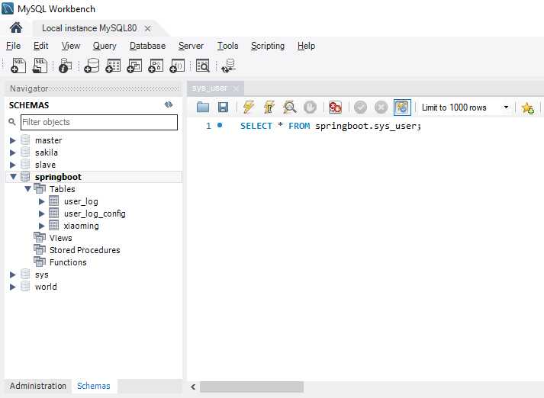Image resolution: width=544 pixels, height=398 pixels.
Task: Explain the query plan magnifier icon
Action: 289,108
